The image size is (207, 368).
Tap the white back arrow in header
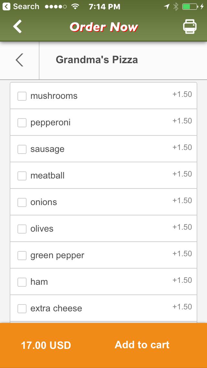coord(17,27)
